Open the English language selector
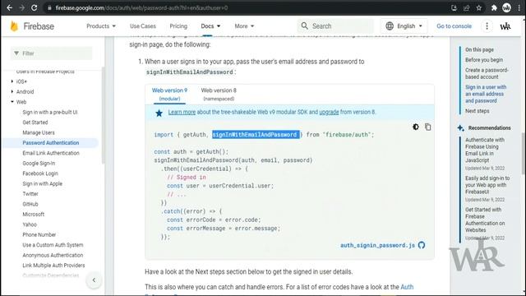 point(404,25)
